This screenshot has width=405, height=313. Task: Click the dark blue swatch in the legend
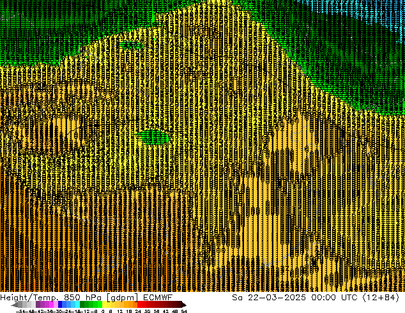point(60,305)
